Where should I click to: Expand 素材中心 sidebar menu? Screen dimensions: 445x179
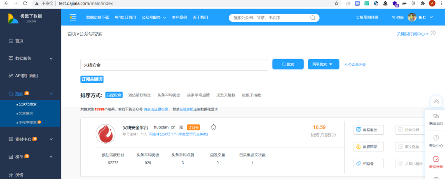coord(30,139)
